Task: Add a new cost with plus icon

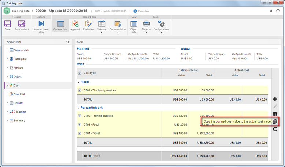Action: [275, 99]
